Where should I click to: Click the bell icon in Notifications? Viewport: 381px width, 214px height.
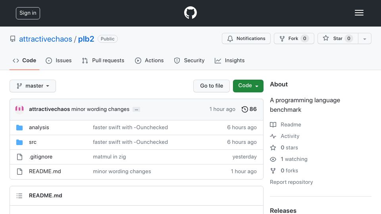point(230,38)
